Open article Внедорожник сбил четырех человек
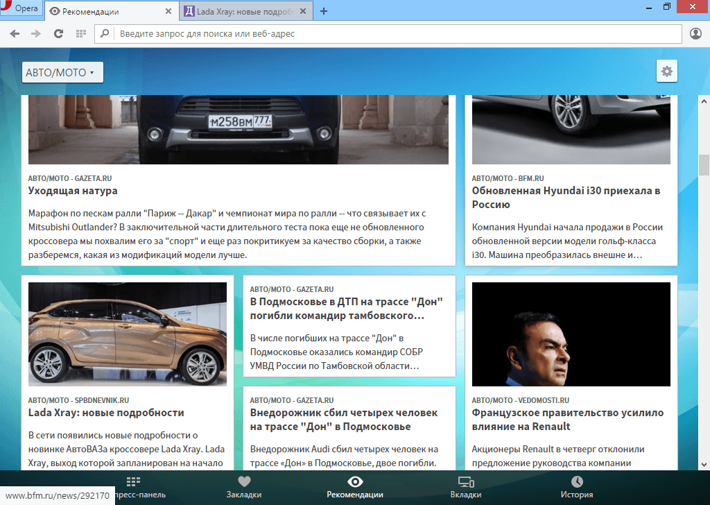Viewport: 710px width, 505px height. click(344, 420)
